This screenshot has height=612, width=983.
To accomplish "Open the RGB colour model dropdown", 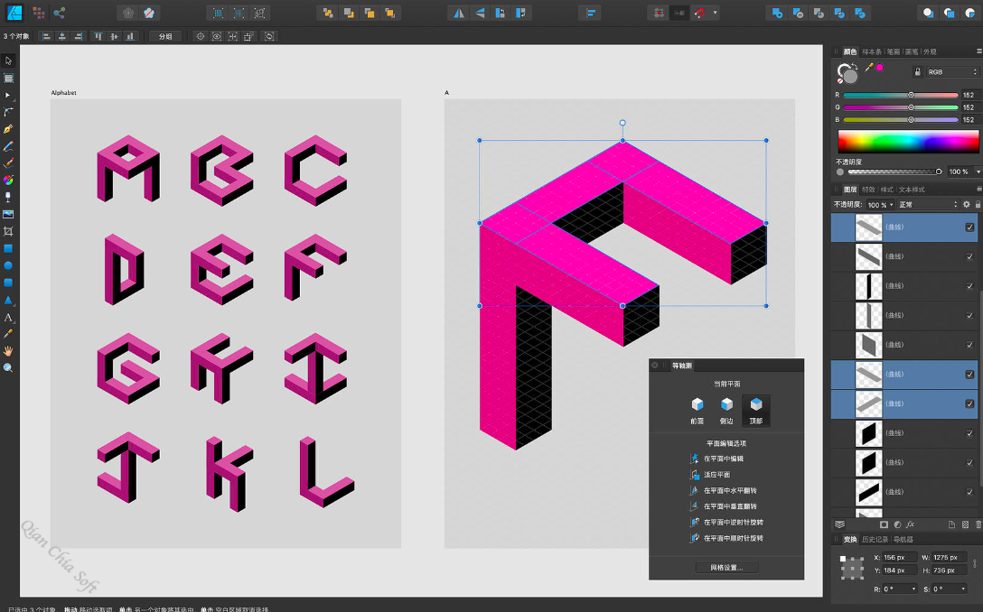I will click(952, 72).
